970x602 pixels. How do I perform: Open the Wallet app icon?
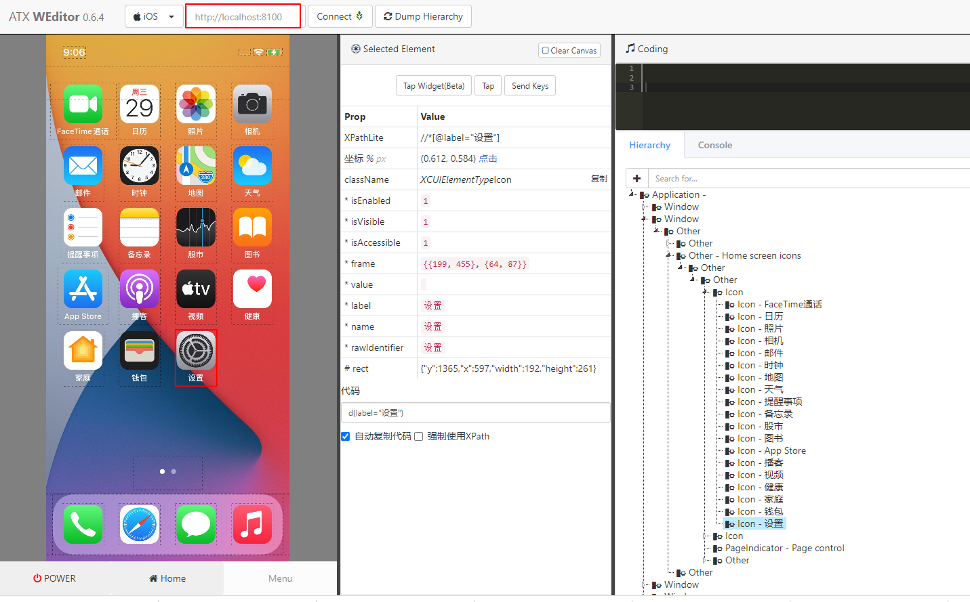pos(139,351)
